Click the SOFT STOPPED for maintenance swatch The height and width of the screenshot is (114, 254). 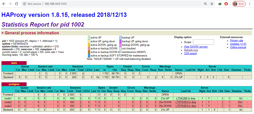(89, 55)
